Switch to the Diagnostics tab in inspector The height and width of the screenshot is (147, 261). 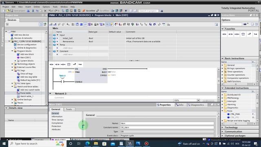[x=196, y=105]
